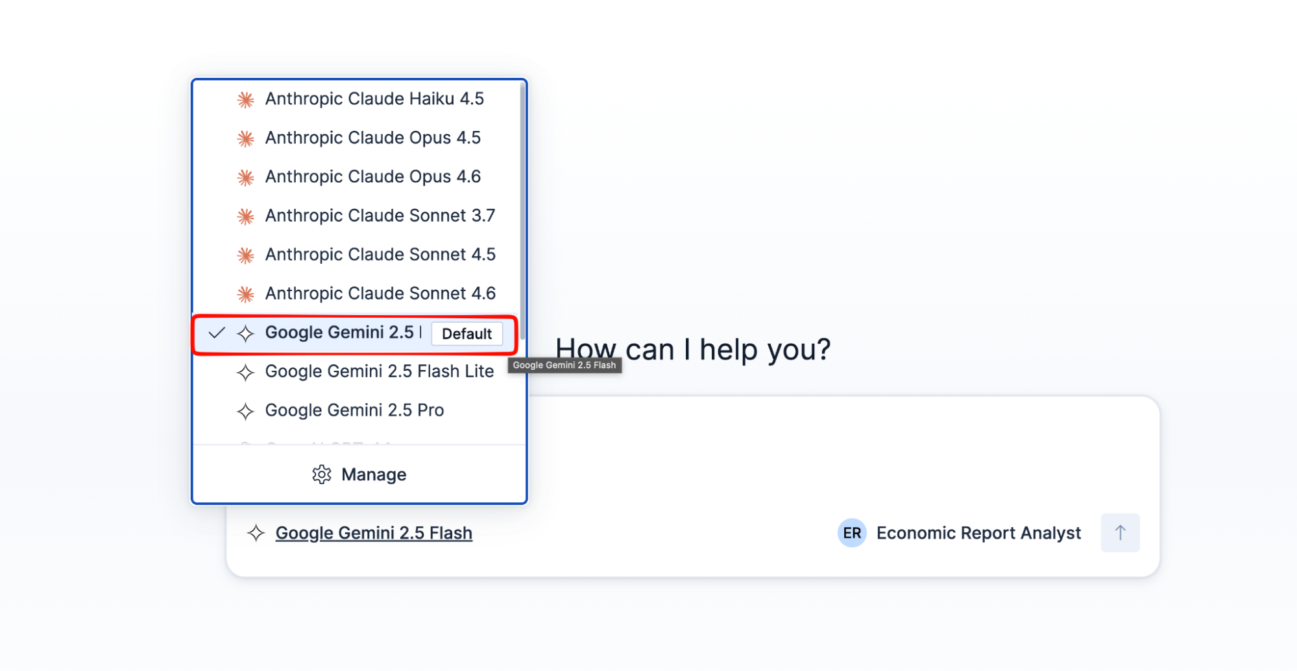Viewport: 1297px width, 671px height.
Task: Click the Gemini 2.5 Flash Lite sparkle icon
Action: [x=245, y=372]
